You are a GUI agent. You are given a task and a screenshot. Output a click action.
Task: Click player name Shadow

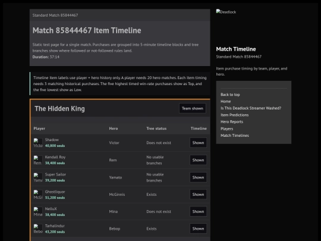52,140
